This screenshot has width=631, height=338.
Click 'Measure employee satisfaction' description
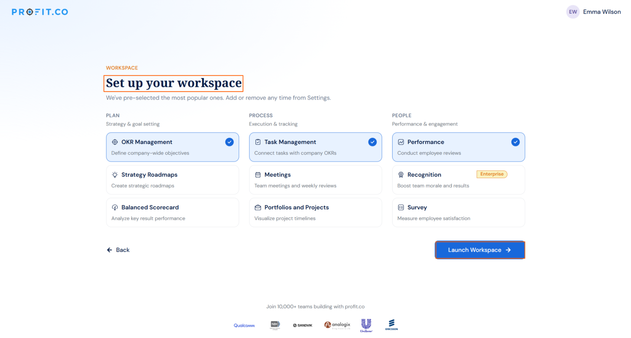click(434, 218)
